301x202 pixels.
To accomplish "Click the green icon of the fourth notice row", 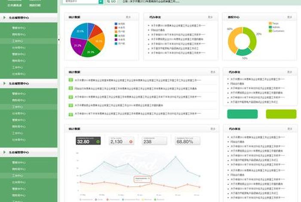I will click(71, 105).
